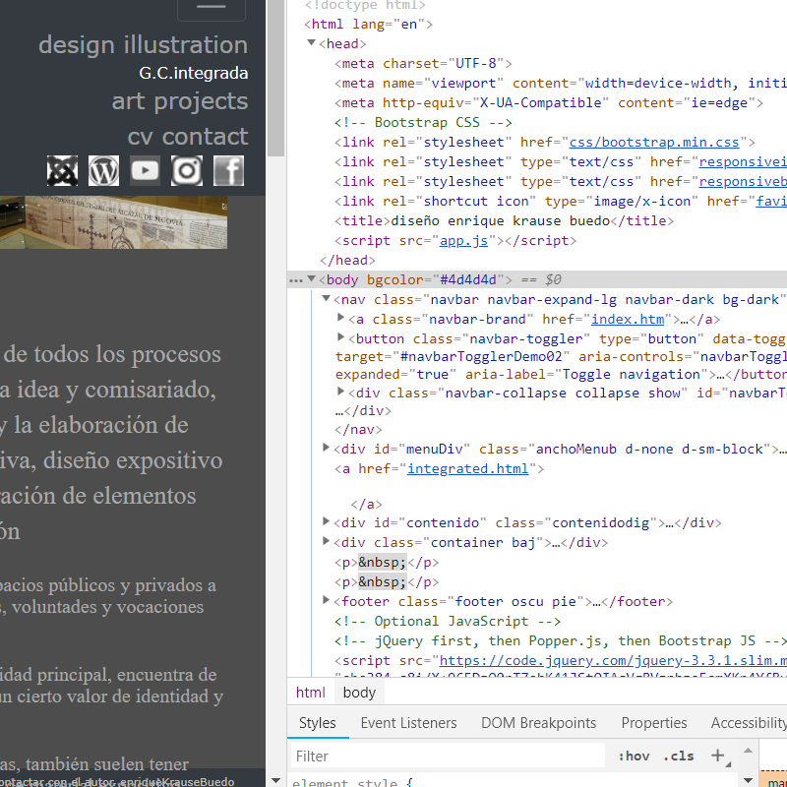787x787 pixels.
Task: Click the ellipsis beside the body element
Action: pos(296,280)
